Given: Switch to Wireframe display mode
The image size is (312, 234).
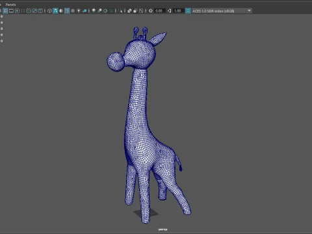Looking at the screenshot, I should [x=49, y=10].
